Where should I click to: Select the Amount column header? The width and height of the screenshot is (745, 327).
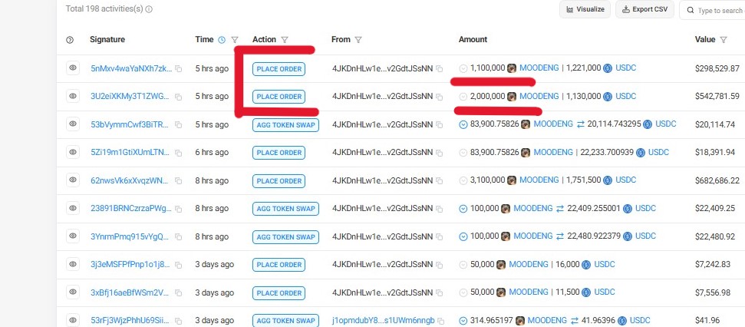473,39
